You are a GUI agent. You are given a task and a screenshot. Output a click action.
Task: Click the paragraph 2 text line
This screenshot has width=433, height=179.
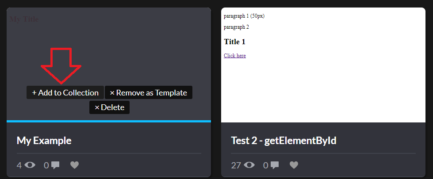click(x=236, y=27)
